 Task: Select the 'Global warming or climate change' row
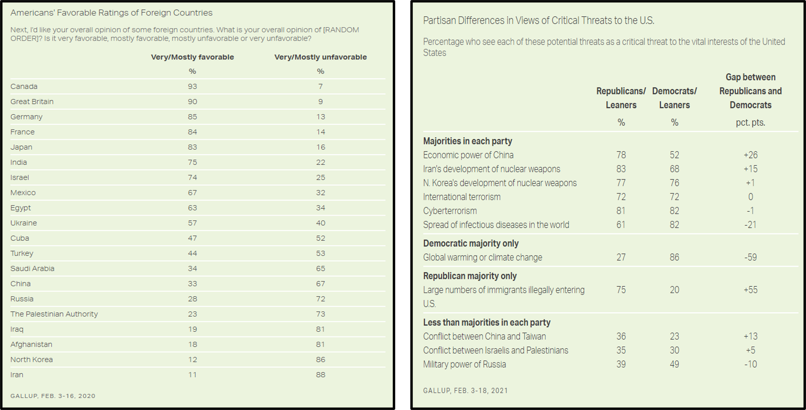tap(482, 258)
